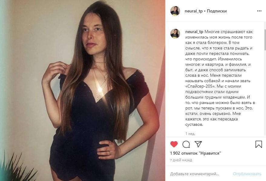This screenshot has height=181, width=266.
Task: Save the post with the bookmark icon
Action: (259, 144)
